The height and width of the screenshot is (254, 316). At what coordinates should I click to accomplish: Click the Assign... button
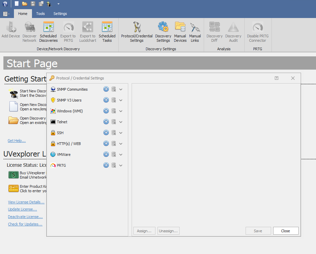point(144,231)
